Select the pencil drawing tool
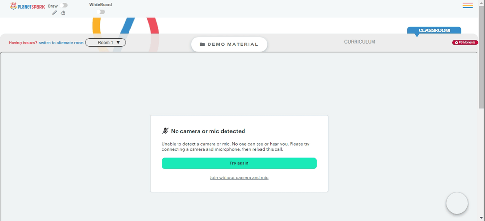Screen dimensions: 485x221 point(55,13)
